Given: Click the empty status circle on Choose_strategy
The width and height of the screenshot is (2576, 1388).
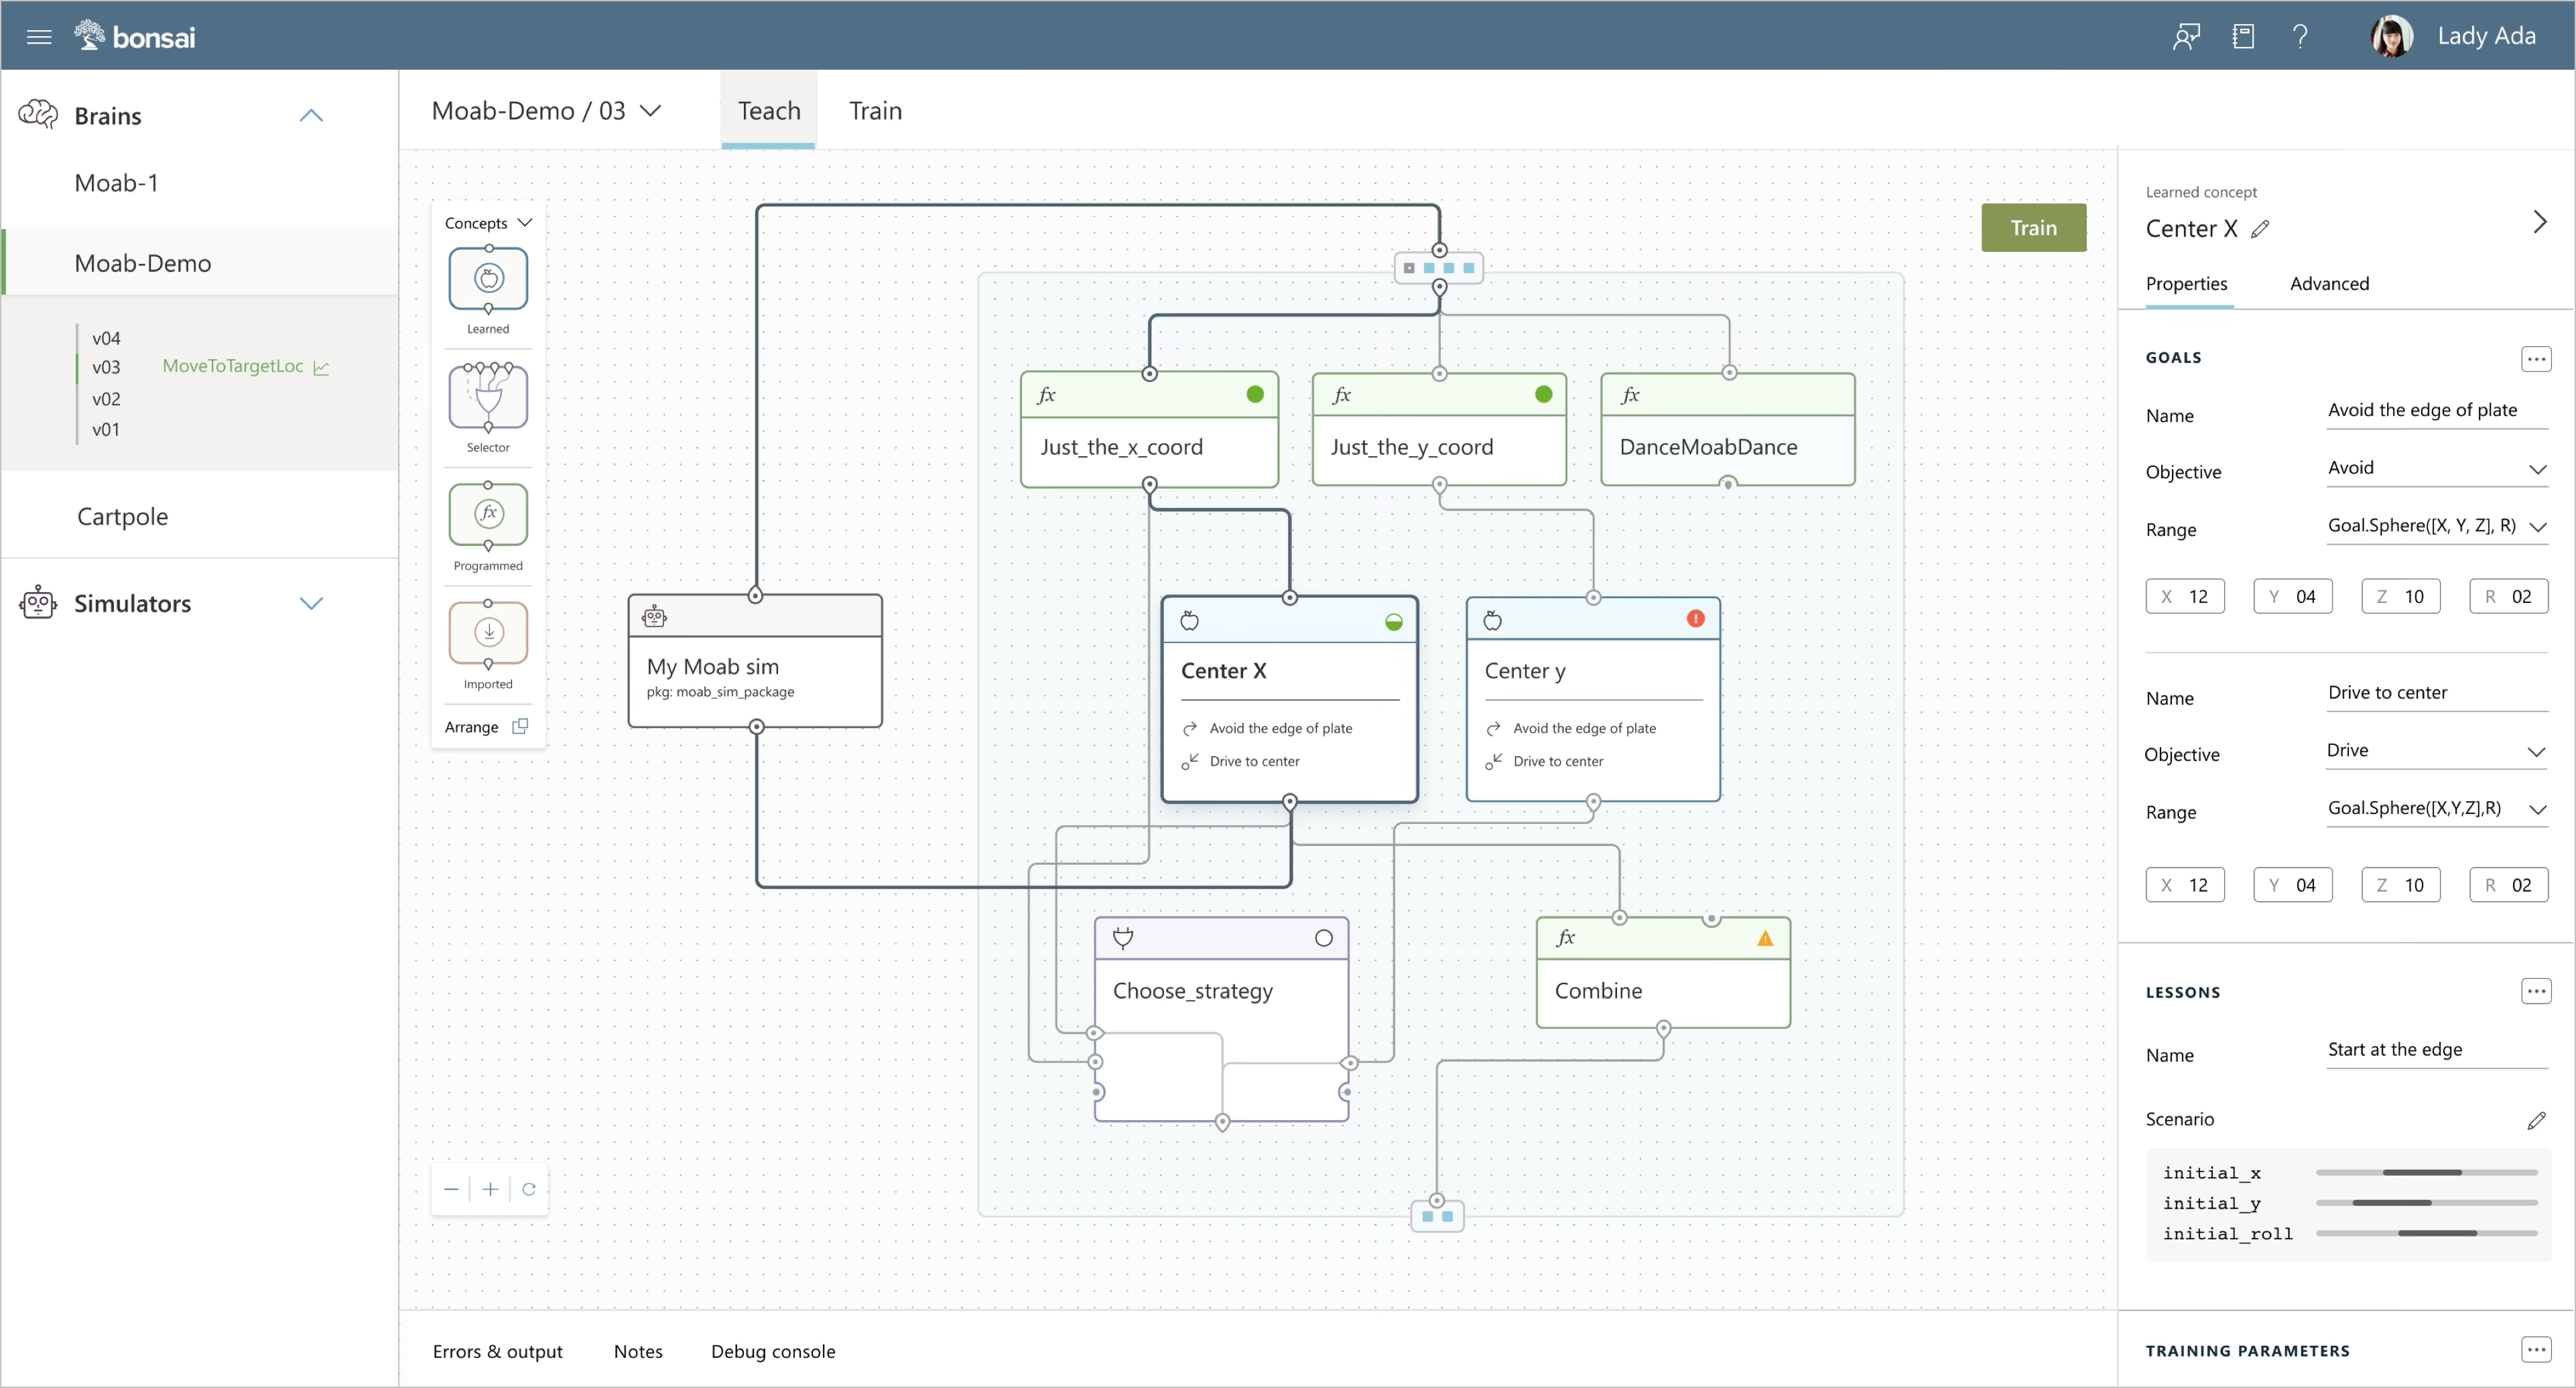Looking at the screenshot, I should point(1323,939).
